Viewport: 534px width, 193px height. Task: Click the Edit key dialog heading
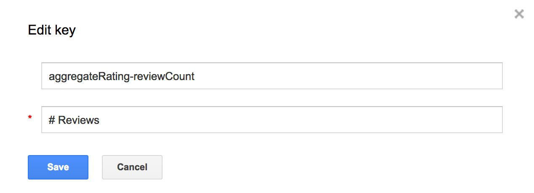pyautogui.click(x=52, y=30)
